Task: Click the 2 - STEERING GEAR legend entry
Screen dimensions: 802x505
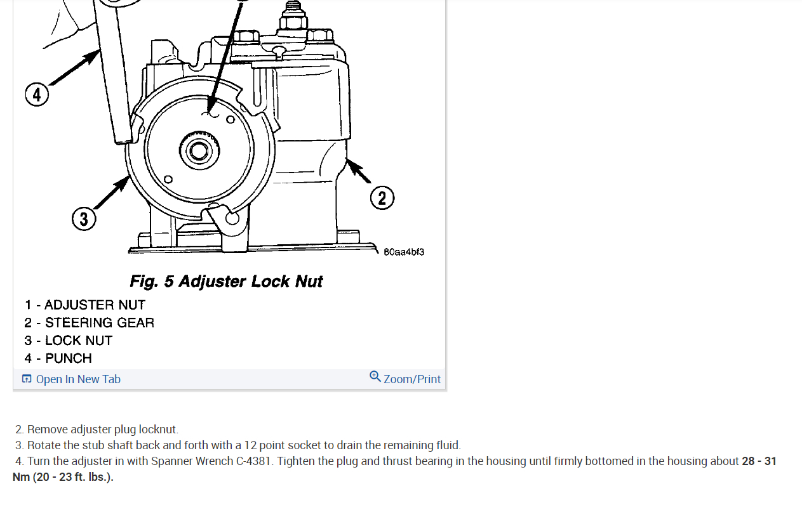Action: [90, 323]
